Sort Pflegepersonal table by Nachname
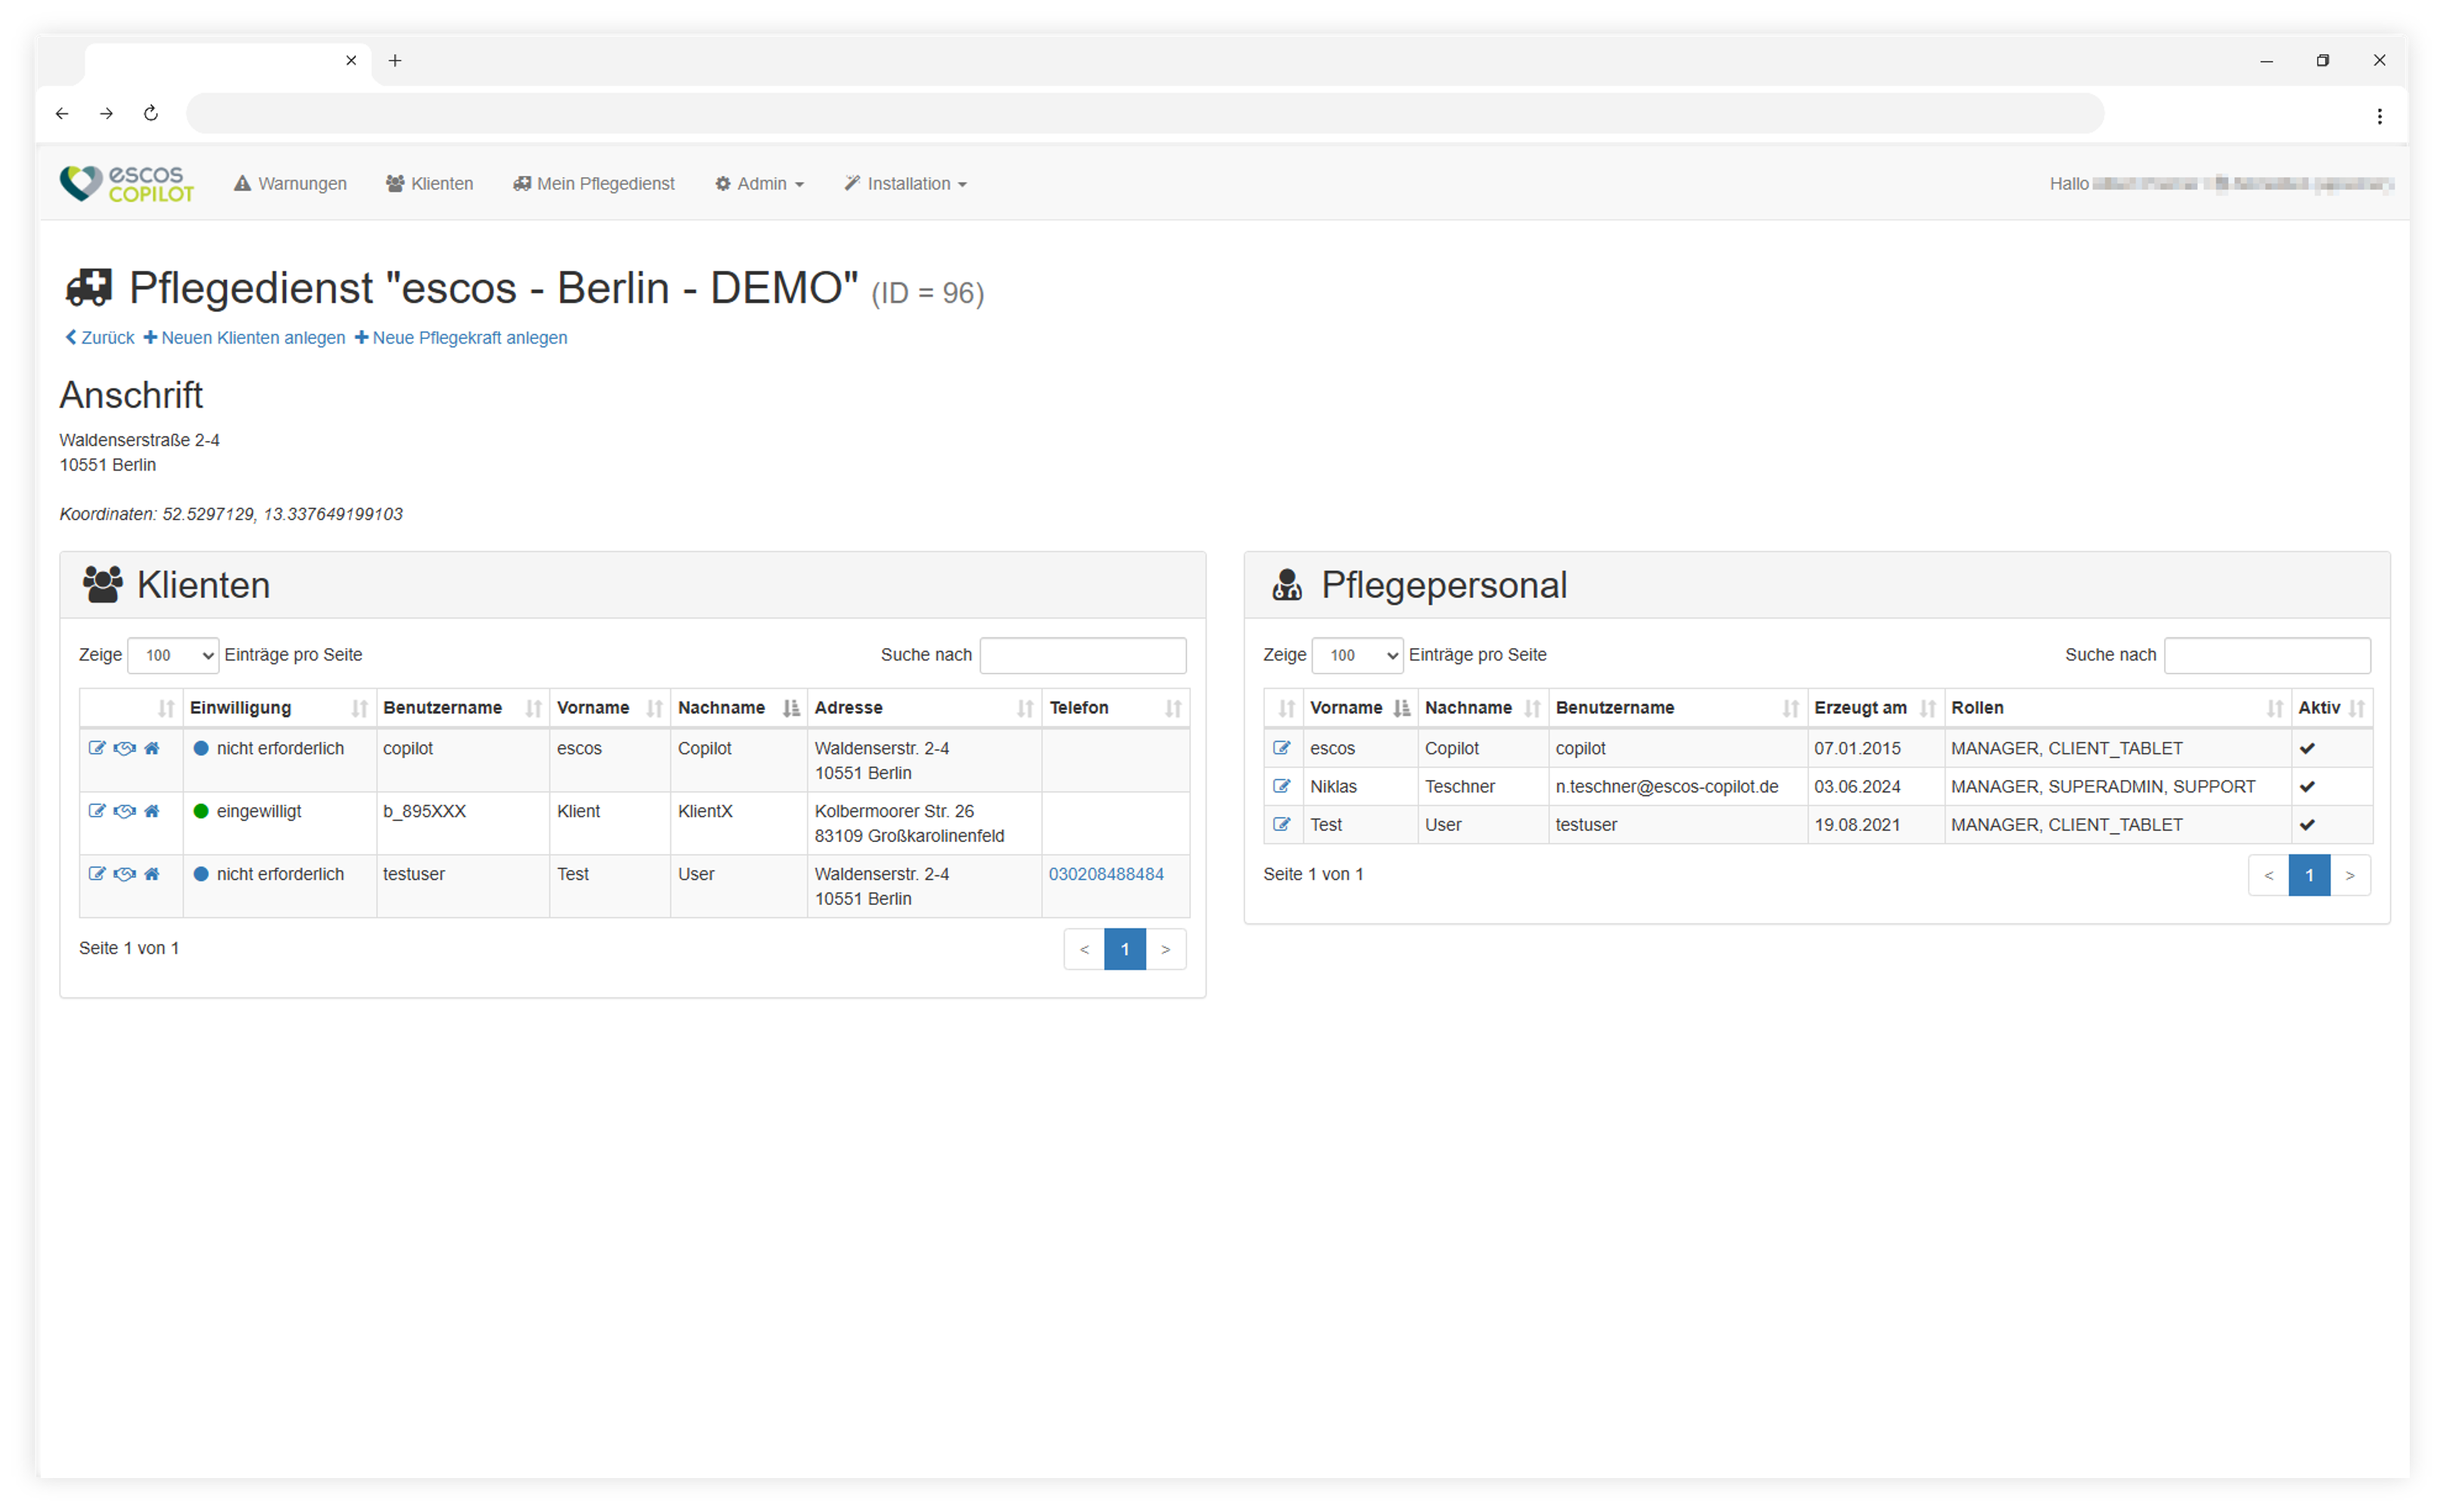2443x1512 pixels. click(1483, 708)
